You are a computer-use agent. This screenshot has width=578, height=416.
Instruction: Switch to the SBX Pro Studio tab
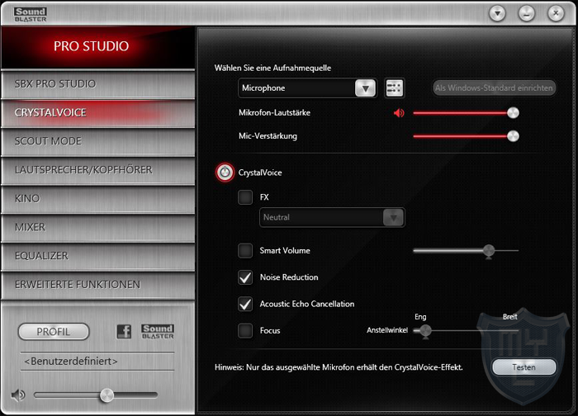97,83
